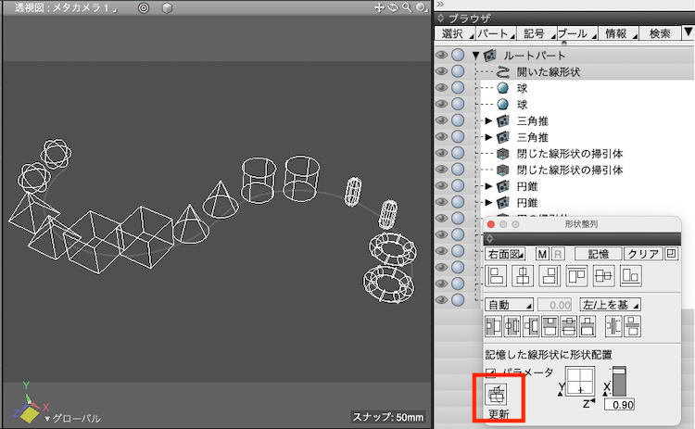Click the cube display mode icon in viewport header

click(x=167, y=7)
